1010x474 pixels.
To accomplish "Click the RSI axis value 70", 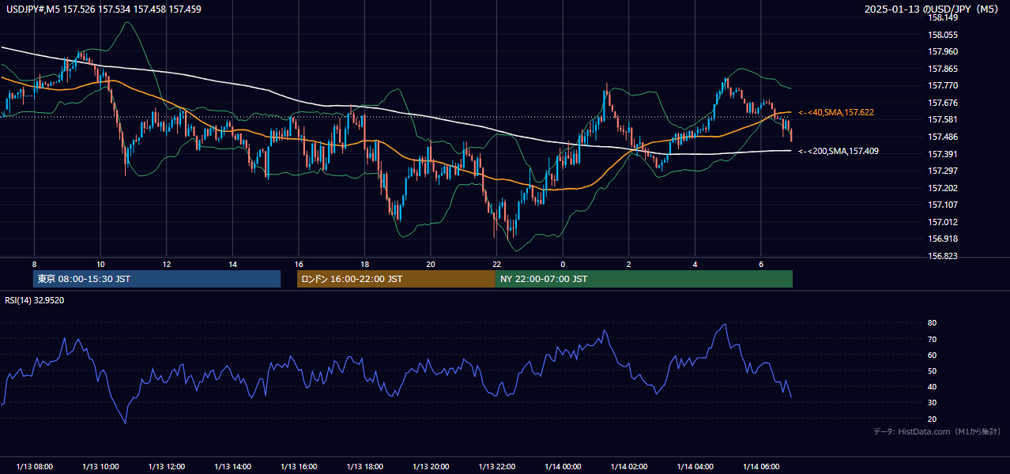I will pyautogui.click(x=932, y=339).
